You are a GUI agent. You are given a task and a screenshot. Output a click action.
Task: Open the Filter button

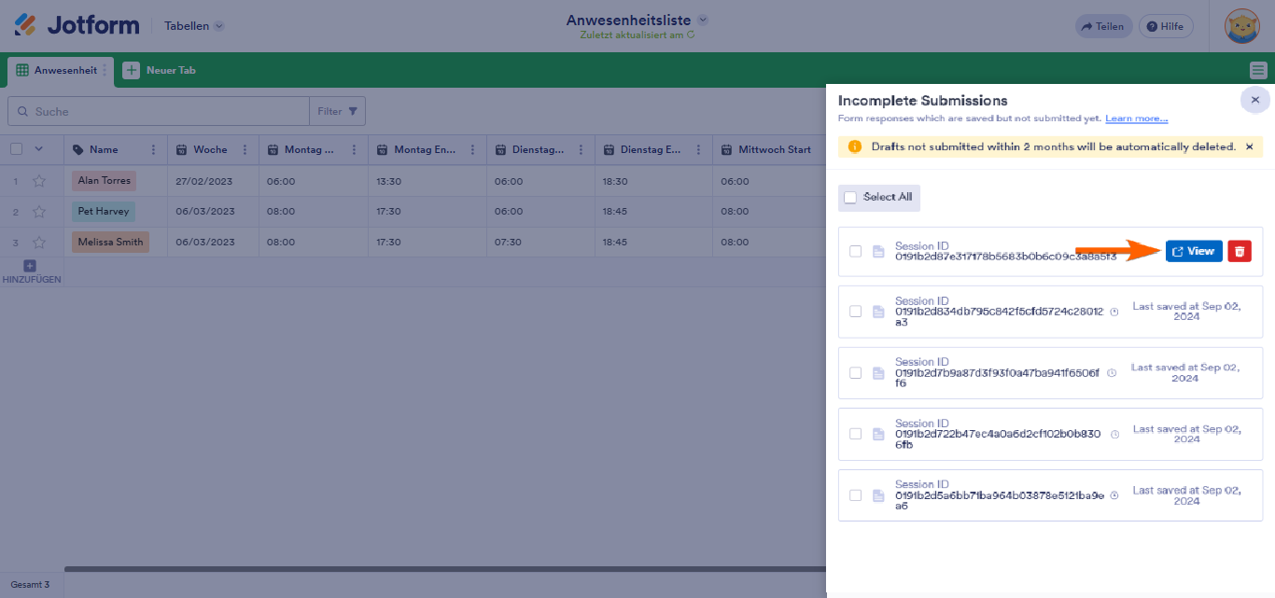pos(337,111)
